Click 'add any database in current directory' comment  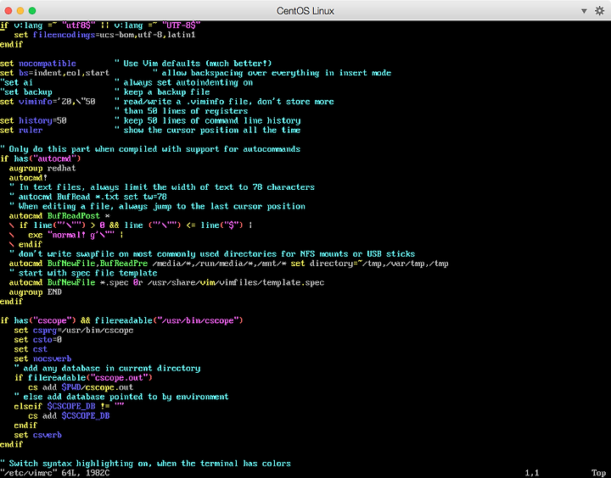(x=107, y=368)
